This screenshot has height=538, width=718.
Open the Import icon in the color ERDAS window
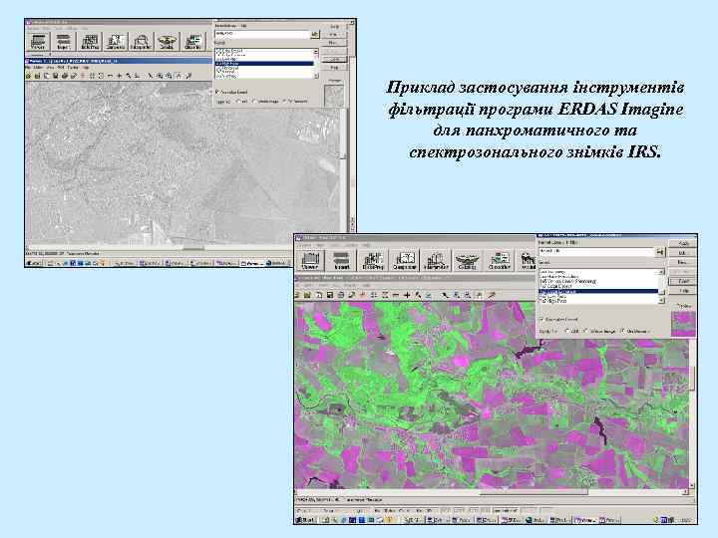(x=341, y=261)
